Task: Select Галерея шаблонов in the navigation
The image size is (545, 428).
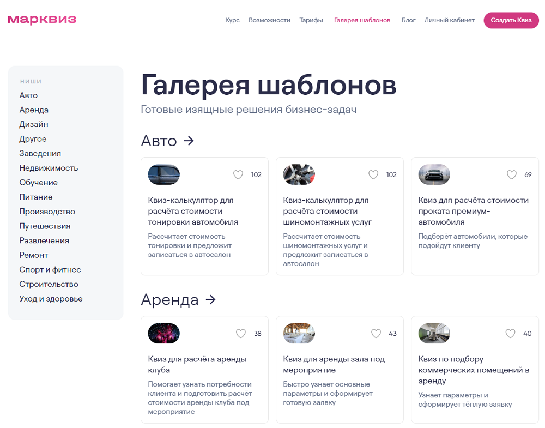Action: [x=362, y=20]
